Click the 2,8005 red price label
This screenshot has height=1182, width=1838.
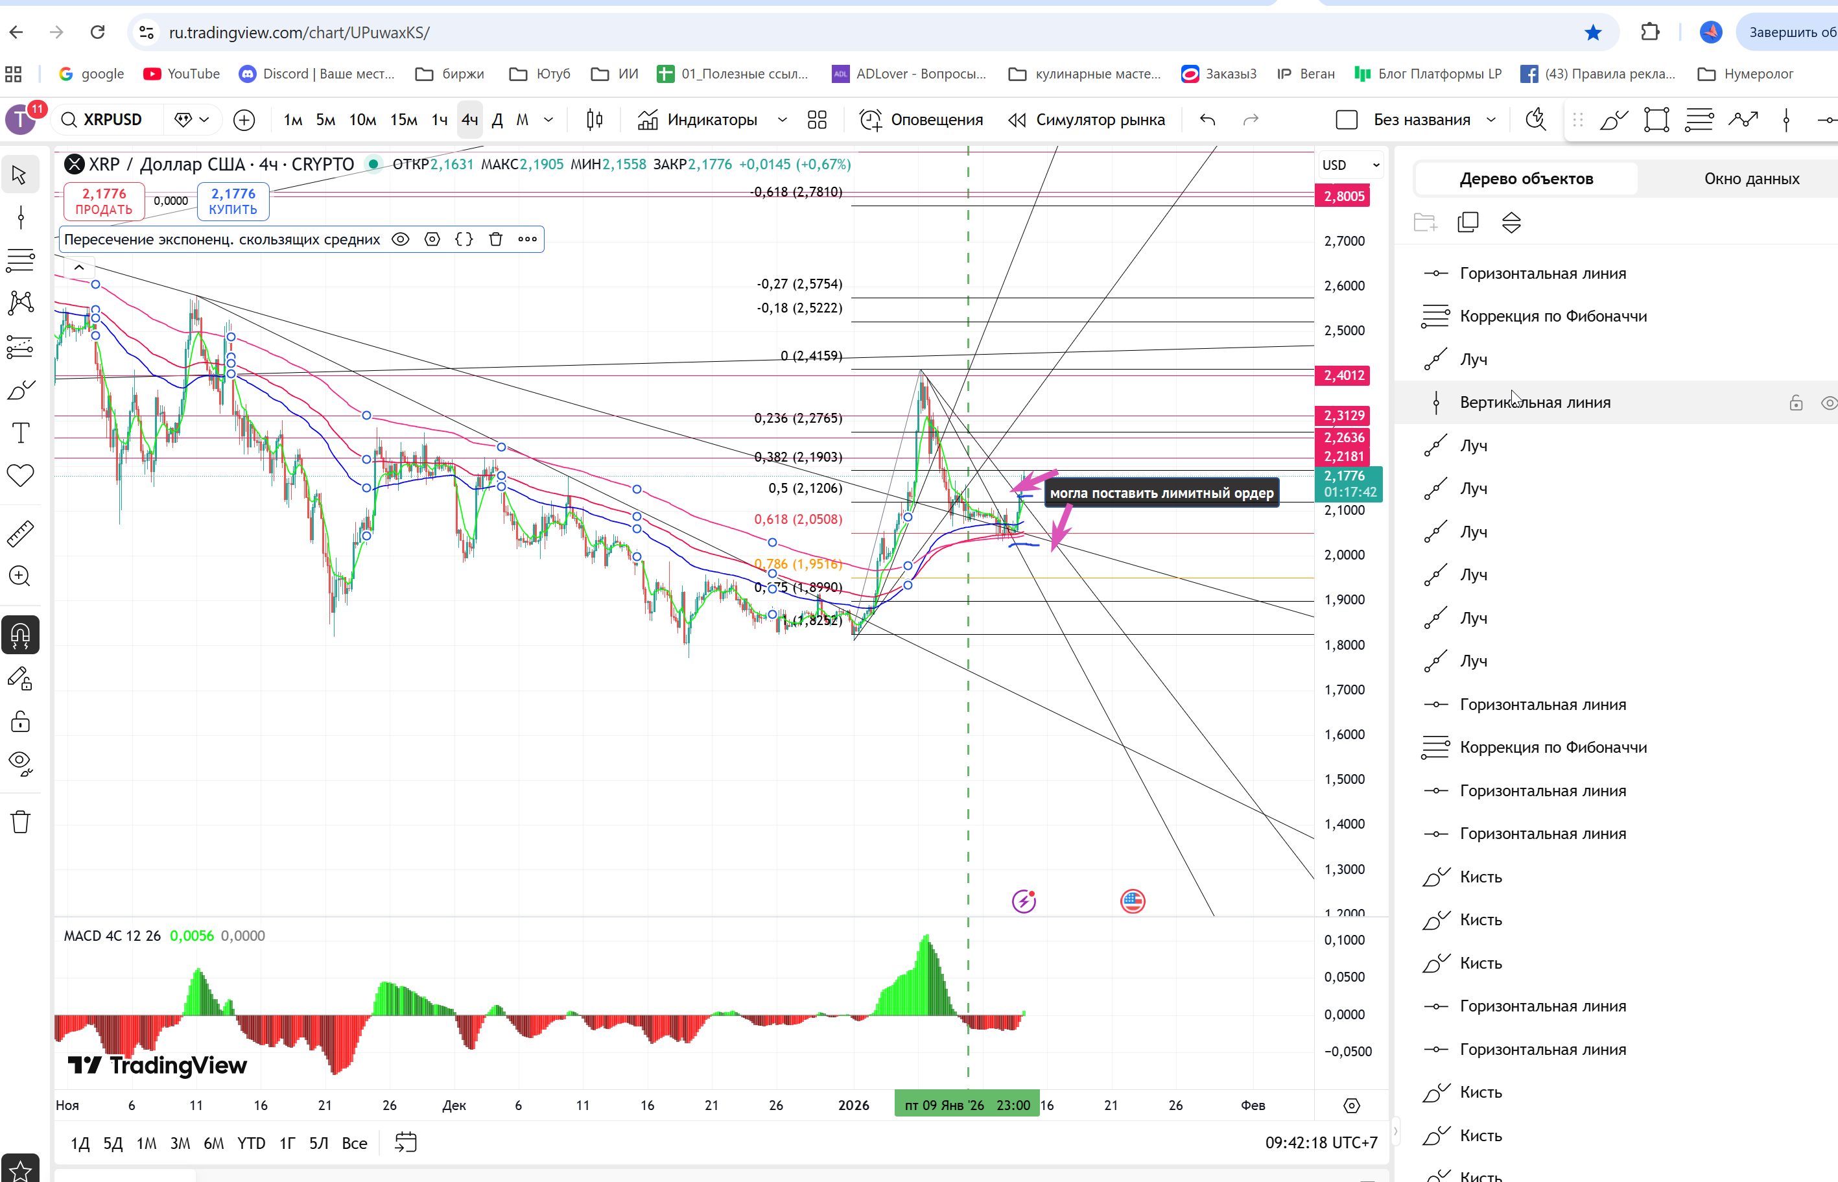1344,196
